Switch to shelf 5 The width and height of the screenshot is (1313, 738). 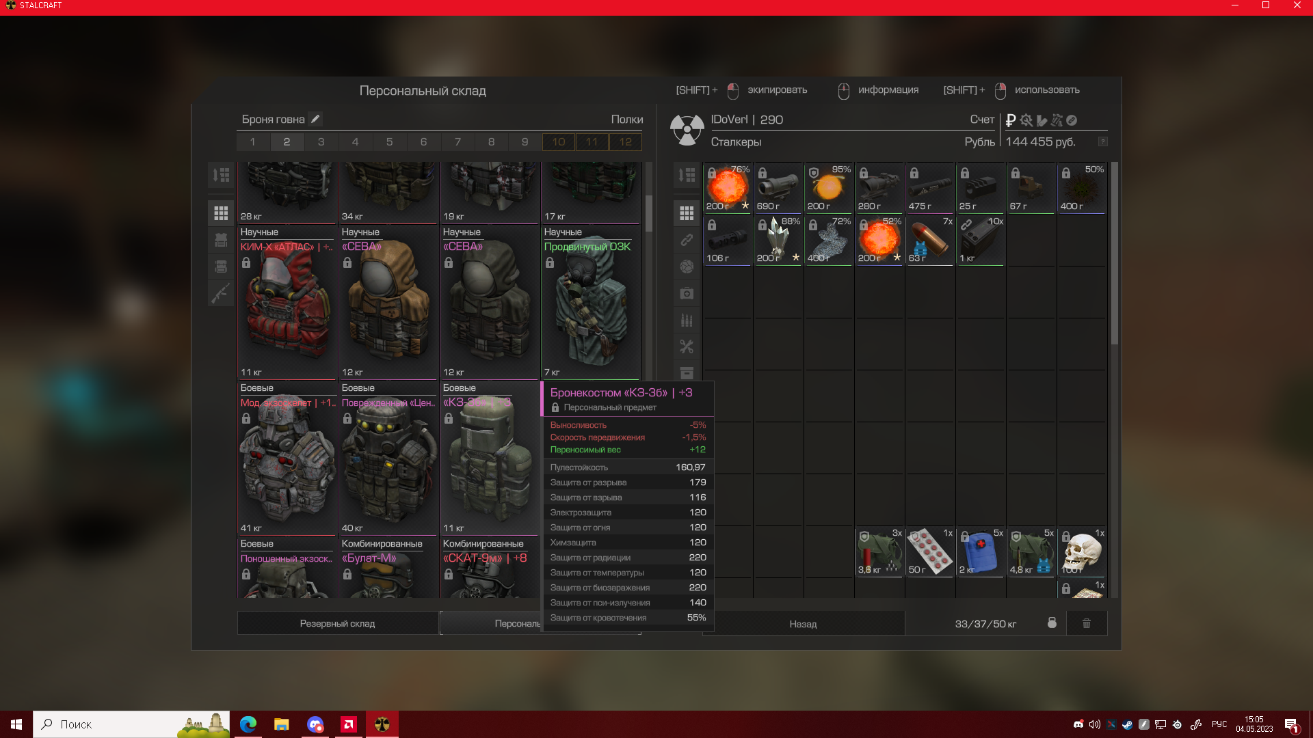tap(389, 141)
